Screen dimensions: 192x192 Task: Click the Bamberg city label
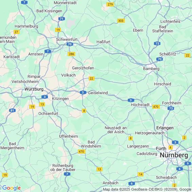click(x=151, y=69)
